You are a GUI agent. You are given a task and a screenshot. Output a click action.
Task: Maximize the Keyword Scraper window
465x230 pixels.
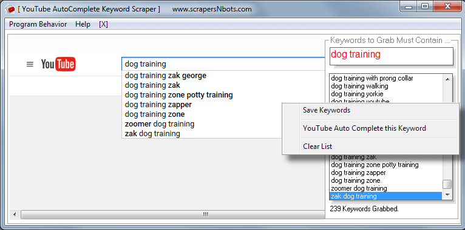click(425, 7)
